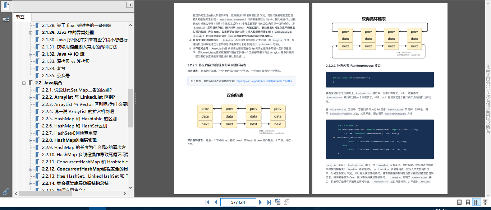Click the binarySearch code block on right page
Viewport: 491px width, 210px height.
(380, 140)
